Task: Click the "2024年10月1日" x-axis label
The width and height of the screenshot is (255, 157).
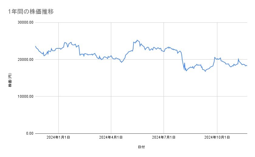Action: [217, 138]
